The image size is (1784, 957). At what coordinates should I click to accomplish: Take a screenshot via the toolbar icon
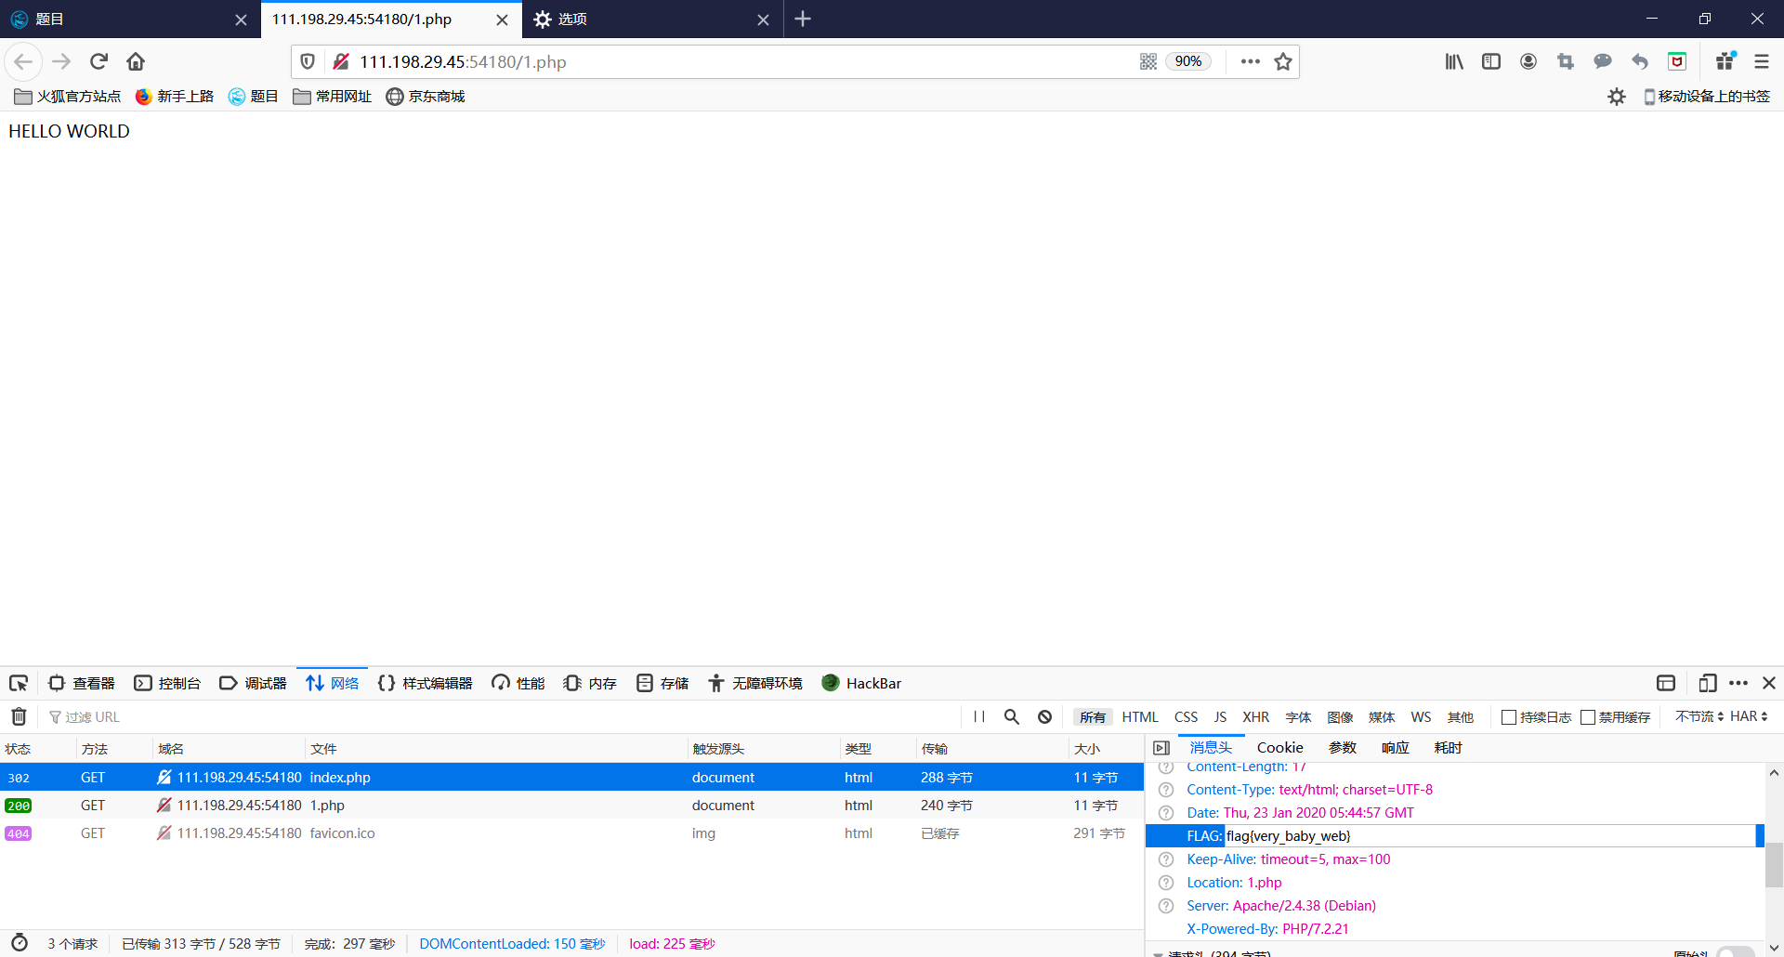[1565, 61]
